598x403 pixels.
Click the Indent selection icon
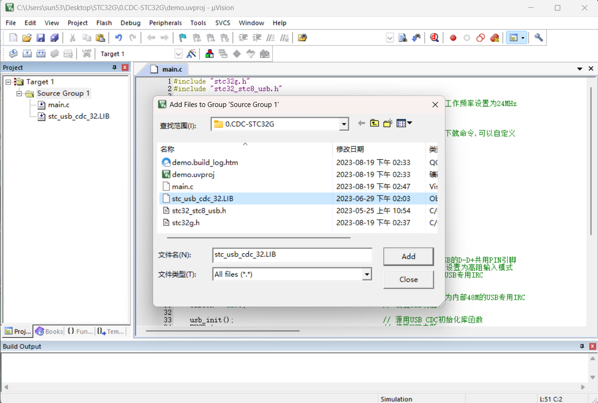pos(243,38)
